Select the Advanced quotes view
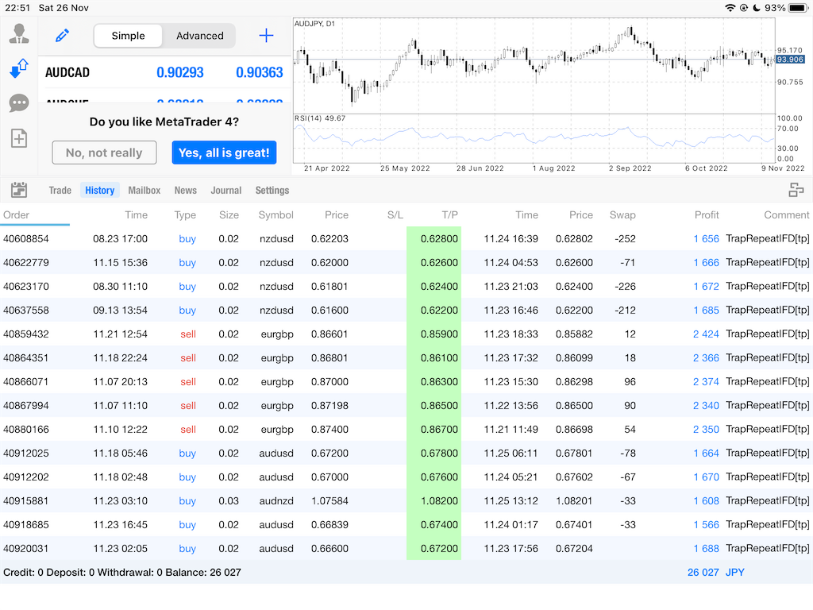 tap(199, 36)
